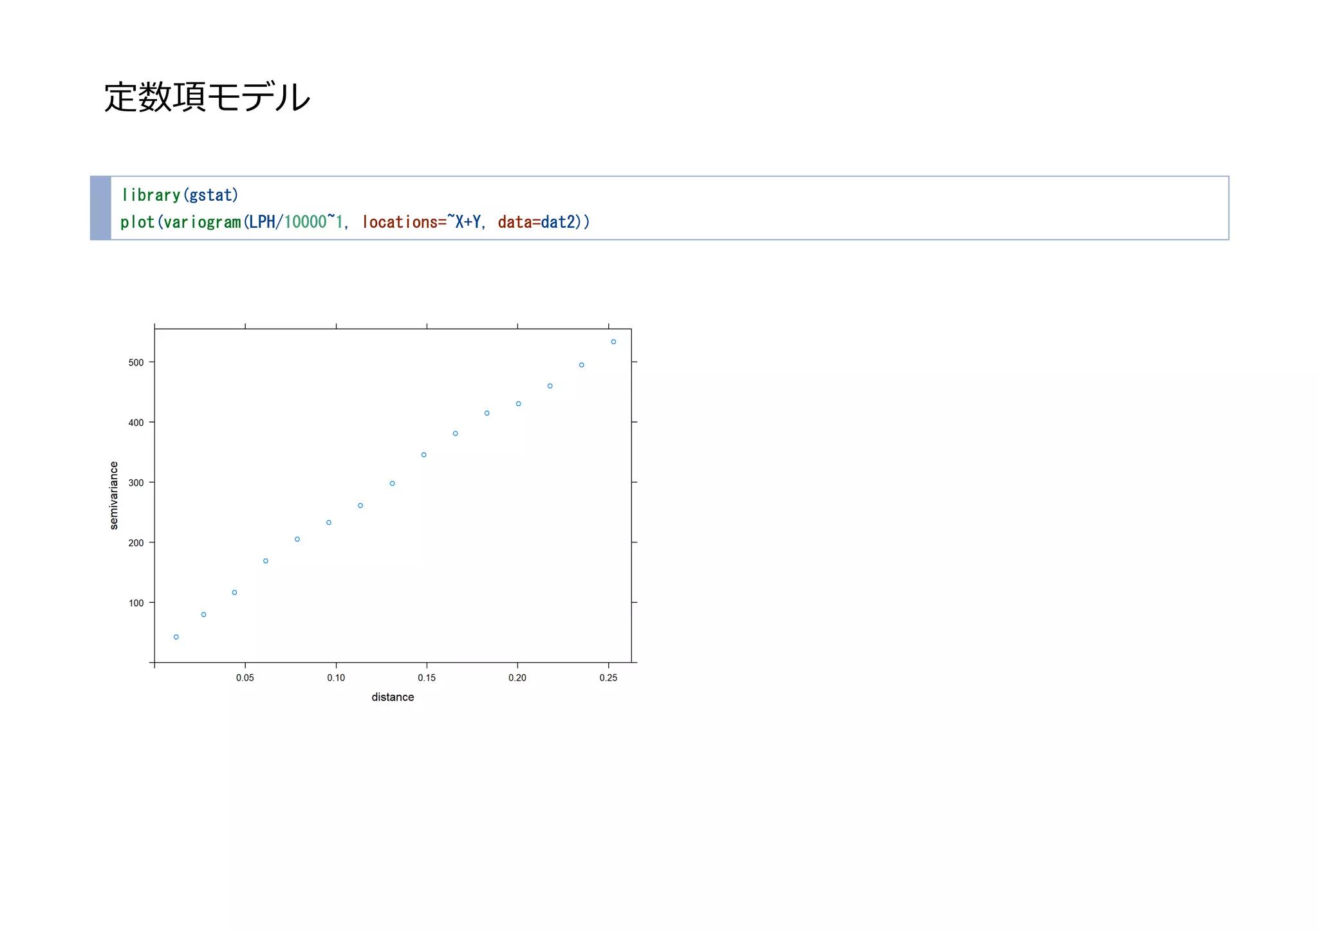Select the code line library(gstat)
This screenshot has width=1318, height=931.
pos(180,195)
